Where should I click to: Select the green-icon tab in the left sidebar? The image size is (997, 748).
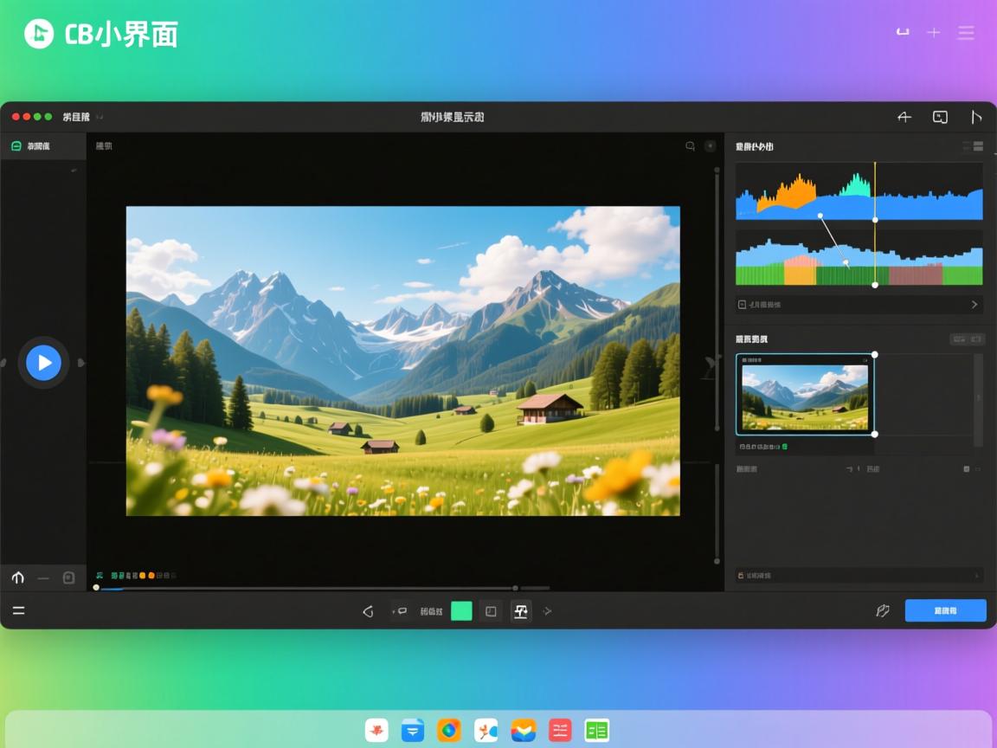coord(30,146)
